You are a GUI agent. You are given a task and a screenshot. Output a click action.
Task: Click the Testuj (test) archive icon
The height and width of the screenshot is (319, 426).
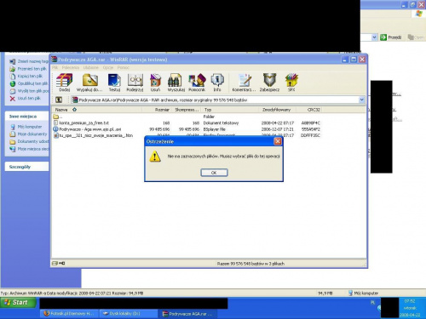point(114,83)
